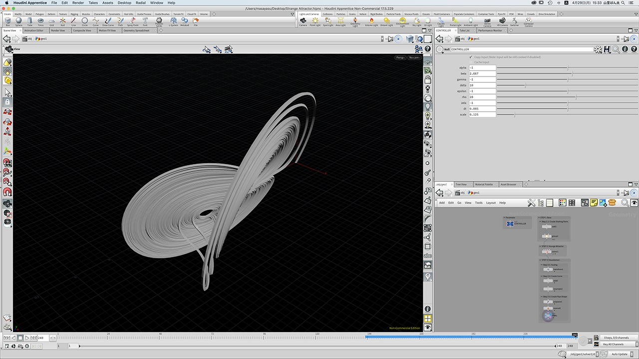Click the Metaball shelf tool
This screenshot has width=639, height=359.
pos(184,21)
